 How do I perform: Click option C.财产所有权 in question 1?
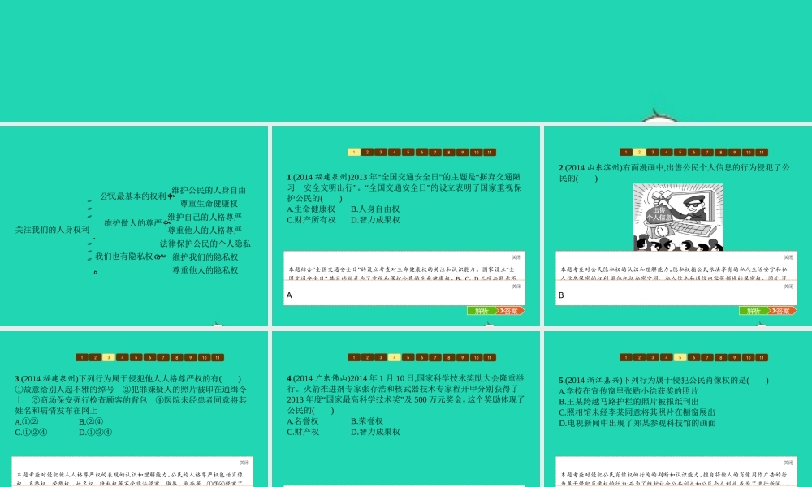click(311, 220)
